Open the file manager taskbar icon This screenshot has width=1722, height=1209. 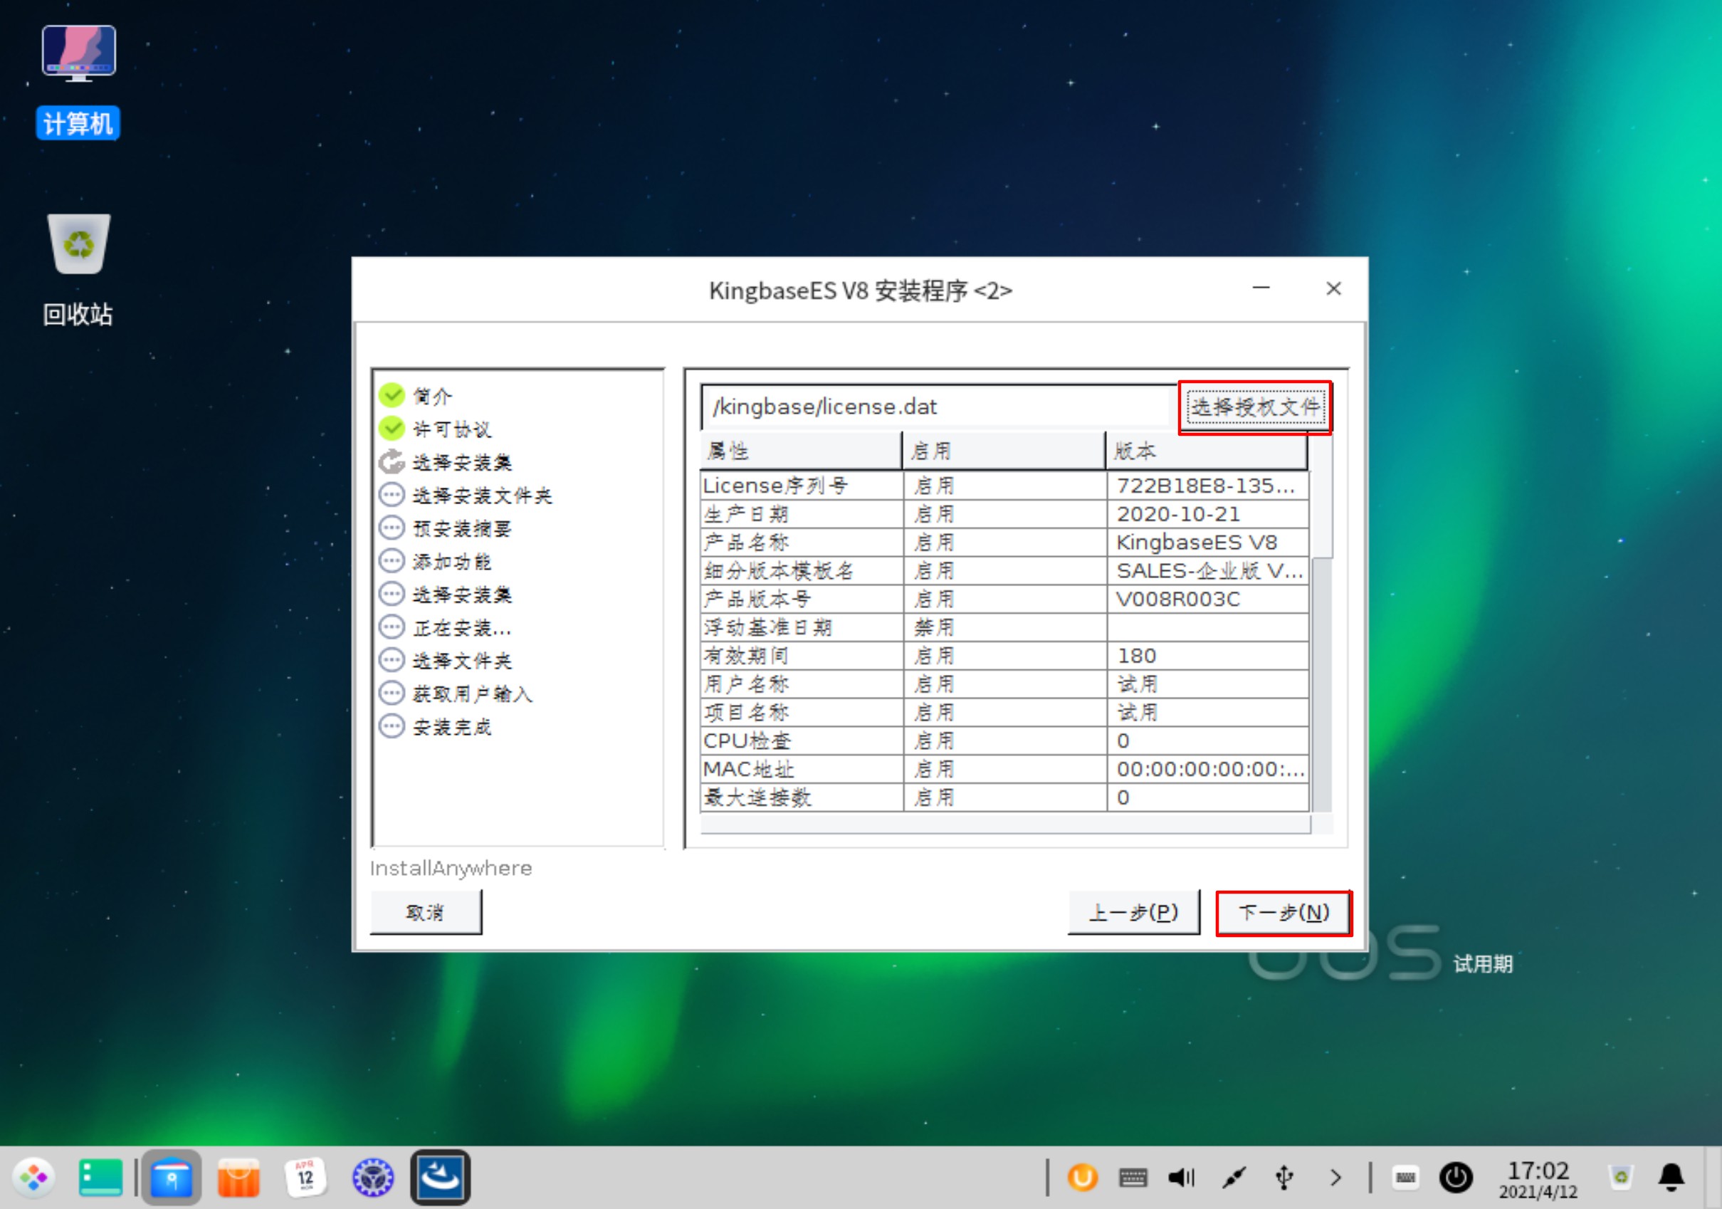(x=172, y=1178)
